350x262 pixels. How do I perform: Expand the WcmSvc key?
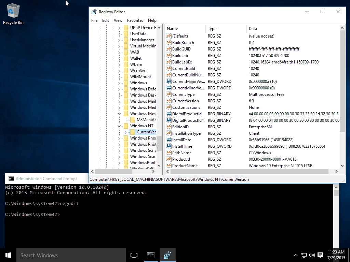pos(119,71)
